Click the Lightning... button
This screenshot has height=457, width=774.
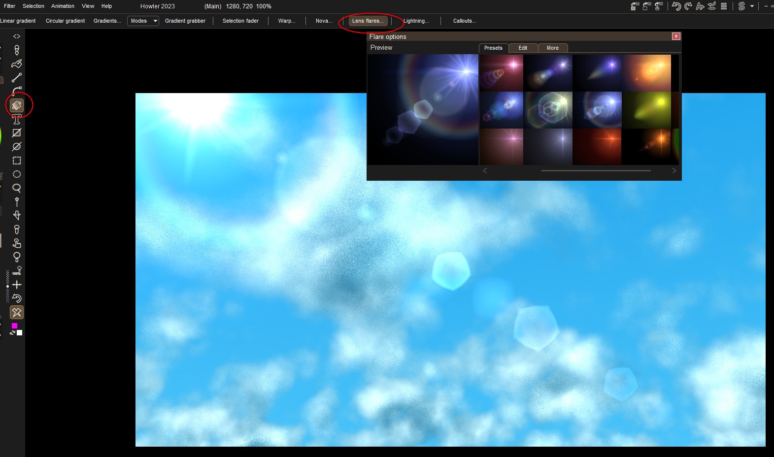point(416,21)
